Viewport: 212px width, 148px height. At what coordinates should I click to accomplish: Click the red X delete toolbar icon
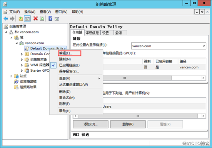(35, 19)
